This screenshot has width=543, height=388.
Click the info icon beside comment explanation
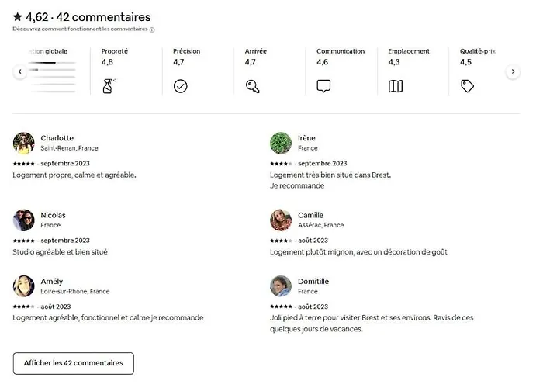tap(152, 29)
